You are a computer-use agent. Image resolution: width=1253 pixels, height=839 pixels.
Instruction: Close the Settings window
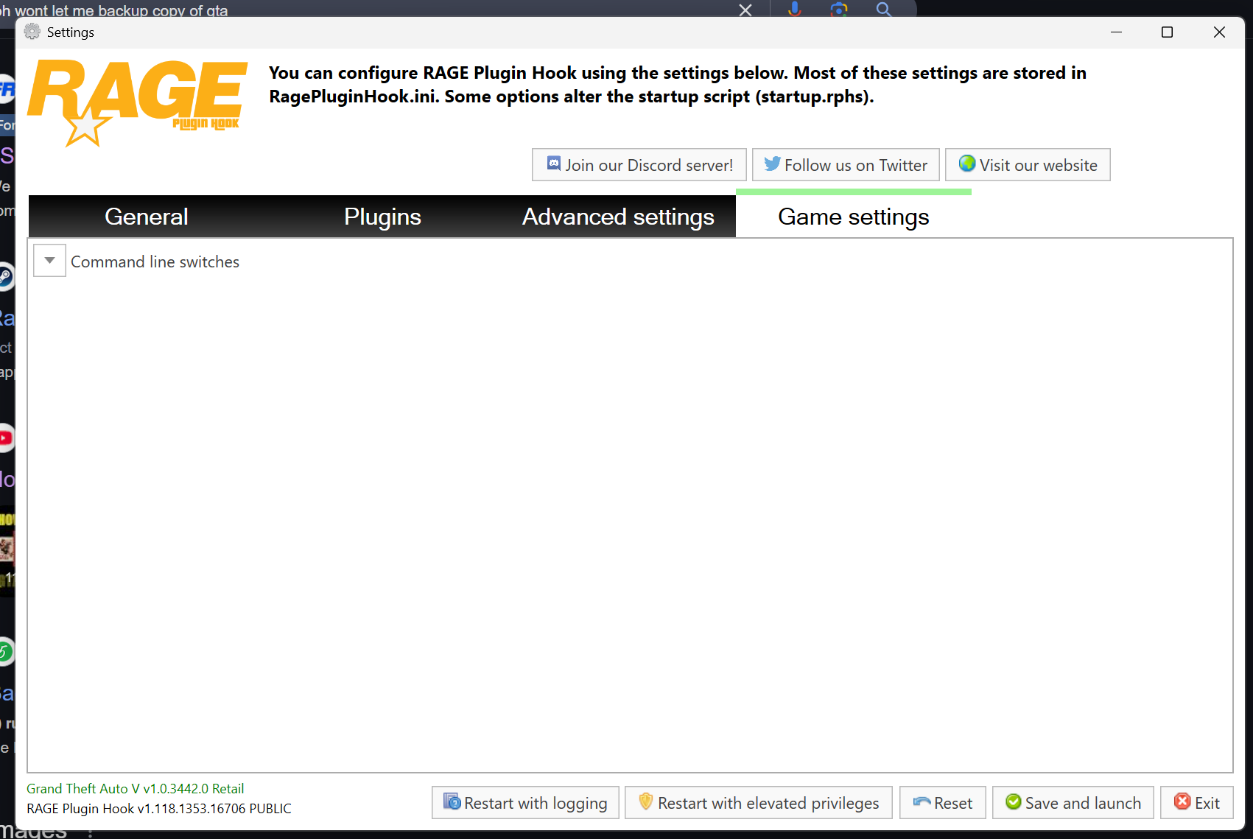click(1219, 32)
